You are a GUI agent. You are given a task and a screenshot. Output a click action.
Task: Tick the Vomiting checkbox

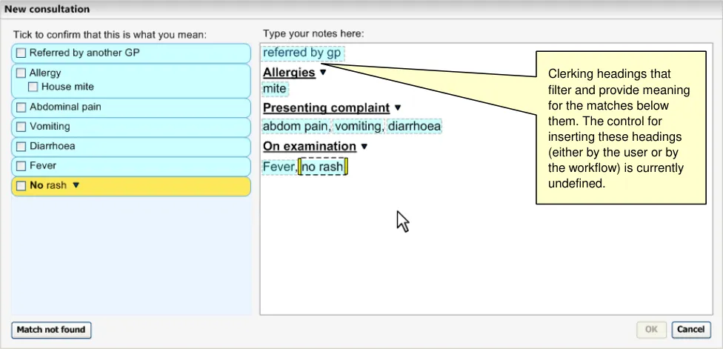tap(21, 127)
